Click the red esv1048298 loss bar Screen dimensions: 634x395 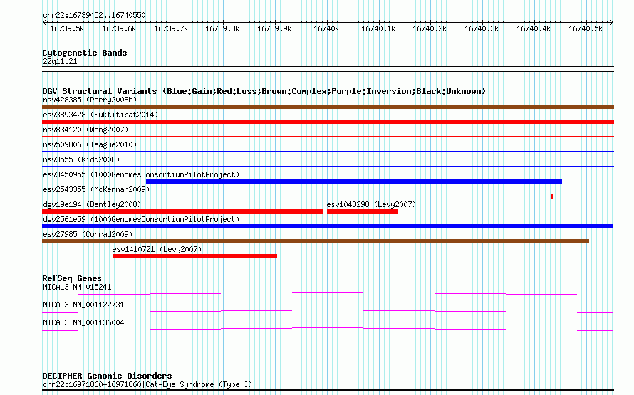click(363, 211)
